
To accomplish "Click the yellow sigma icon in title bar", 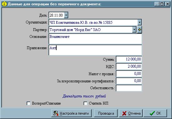I will (4, 4).
